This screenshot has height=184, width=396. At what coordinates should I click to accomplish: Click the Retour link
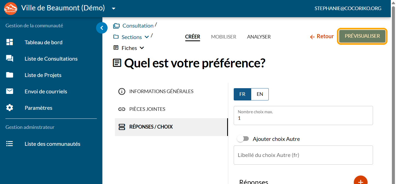pyautogui.click(x=322, y=36)
